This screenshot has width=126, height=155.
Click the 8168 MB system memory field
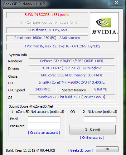(x=101, y=90)
